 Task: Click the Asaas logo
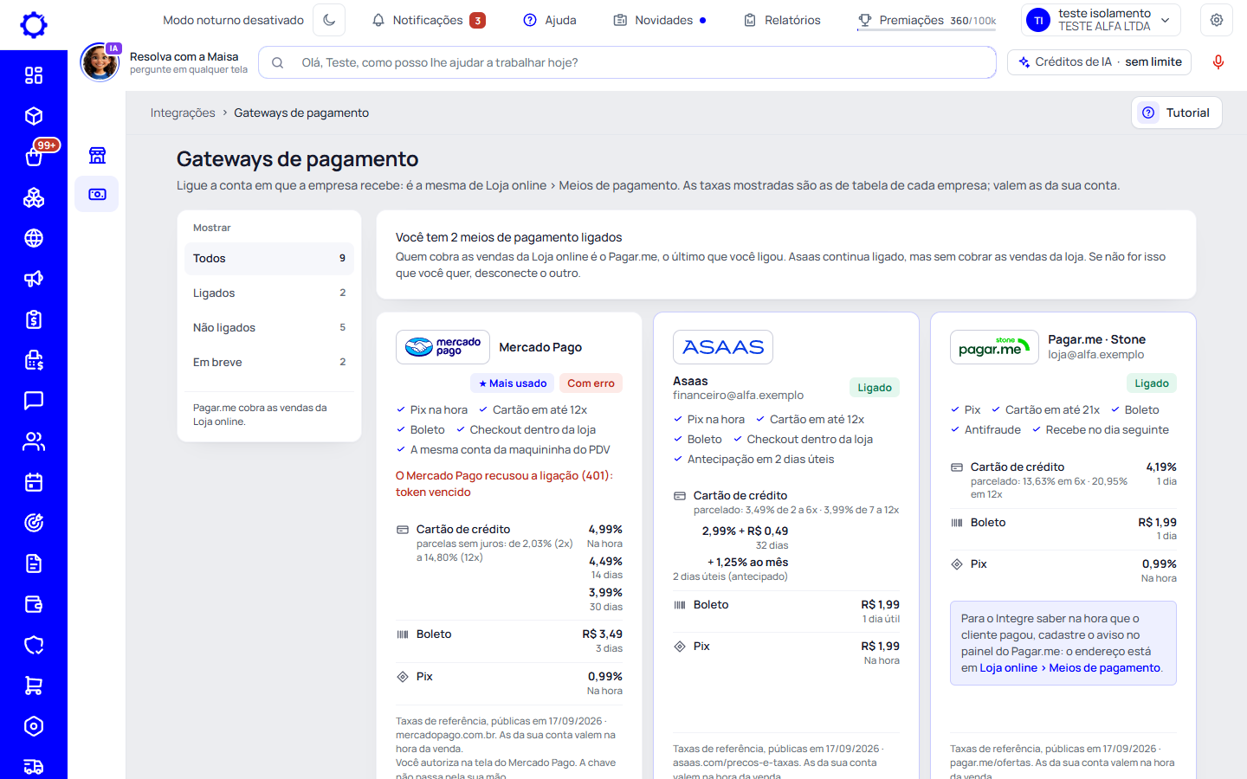point(723,347)
